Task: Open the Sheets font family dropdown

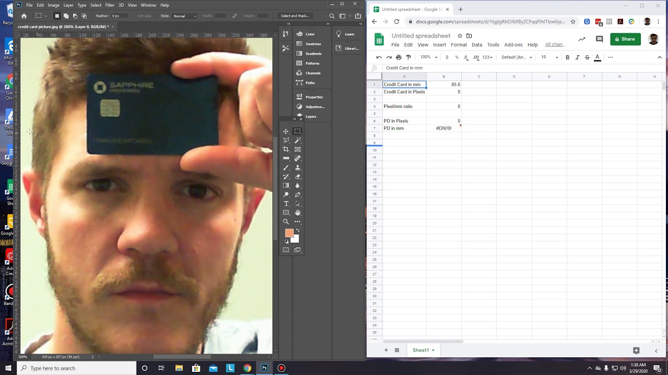Action: tap(517, 57)
